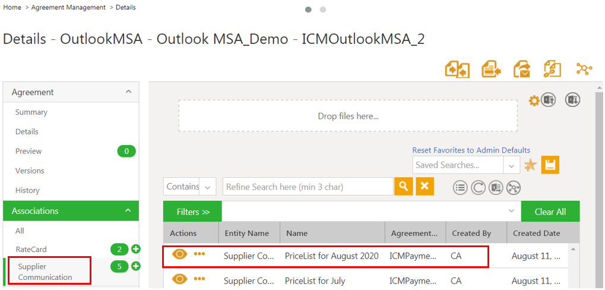View PriceList for July eye icon
605x290 pixels.
pos(179,279)
